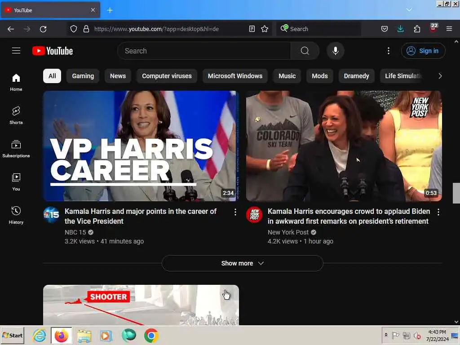Select the Gaming filter chip
460x345 pixels.
pos(83,76)
